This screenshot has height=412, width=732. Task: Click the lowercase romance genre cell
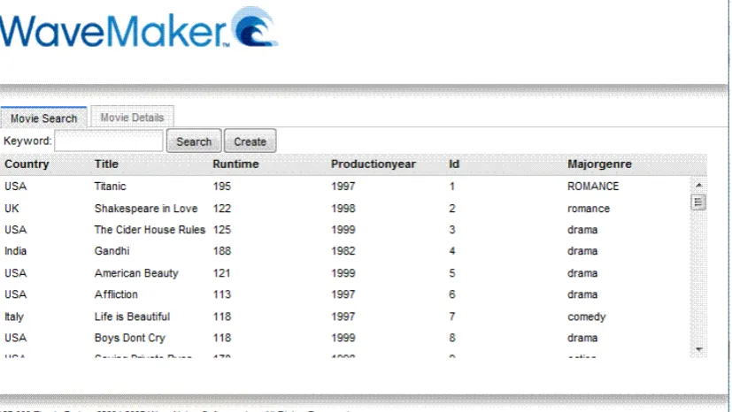(589, 209)
